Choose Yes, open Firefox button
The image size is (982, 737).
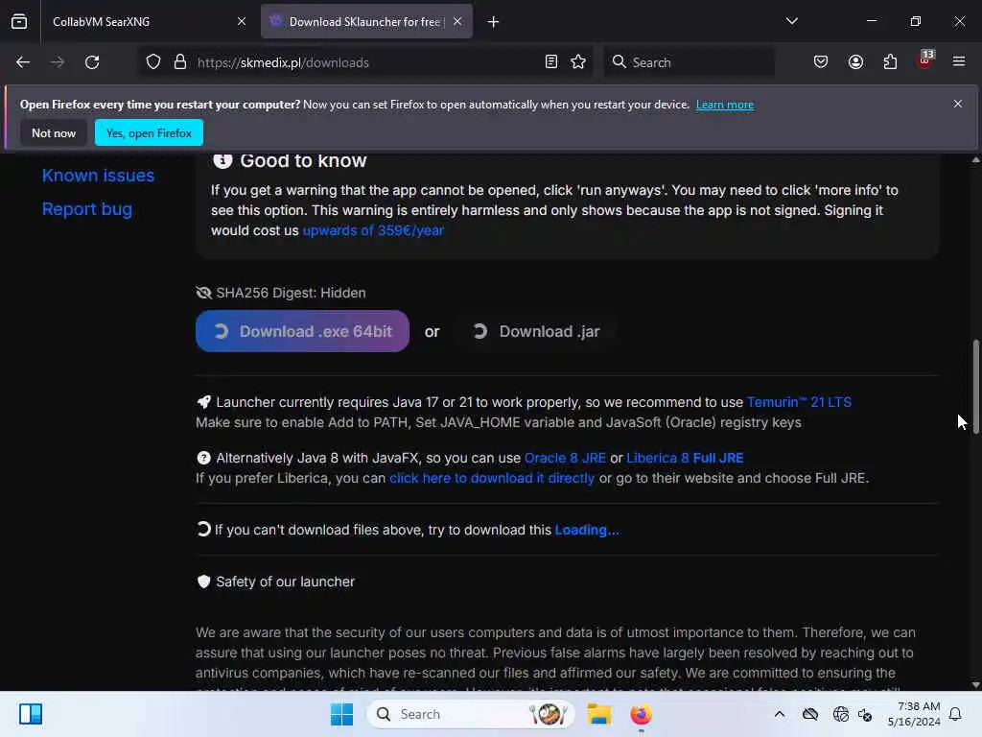point(149,132)
